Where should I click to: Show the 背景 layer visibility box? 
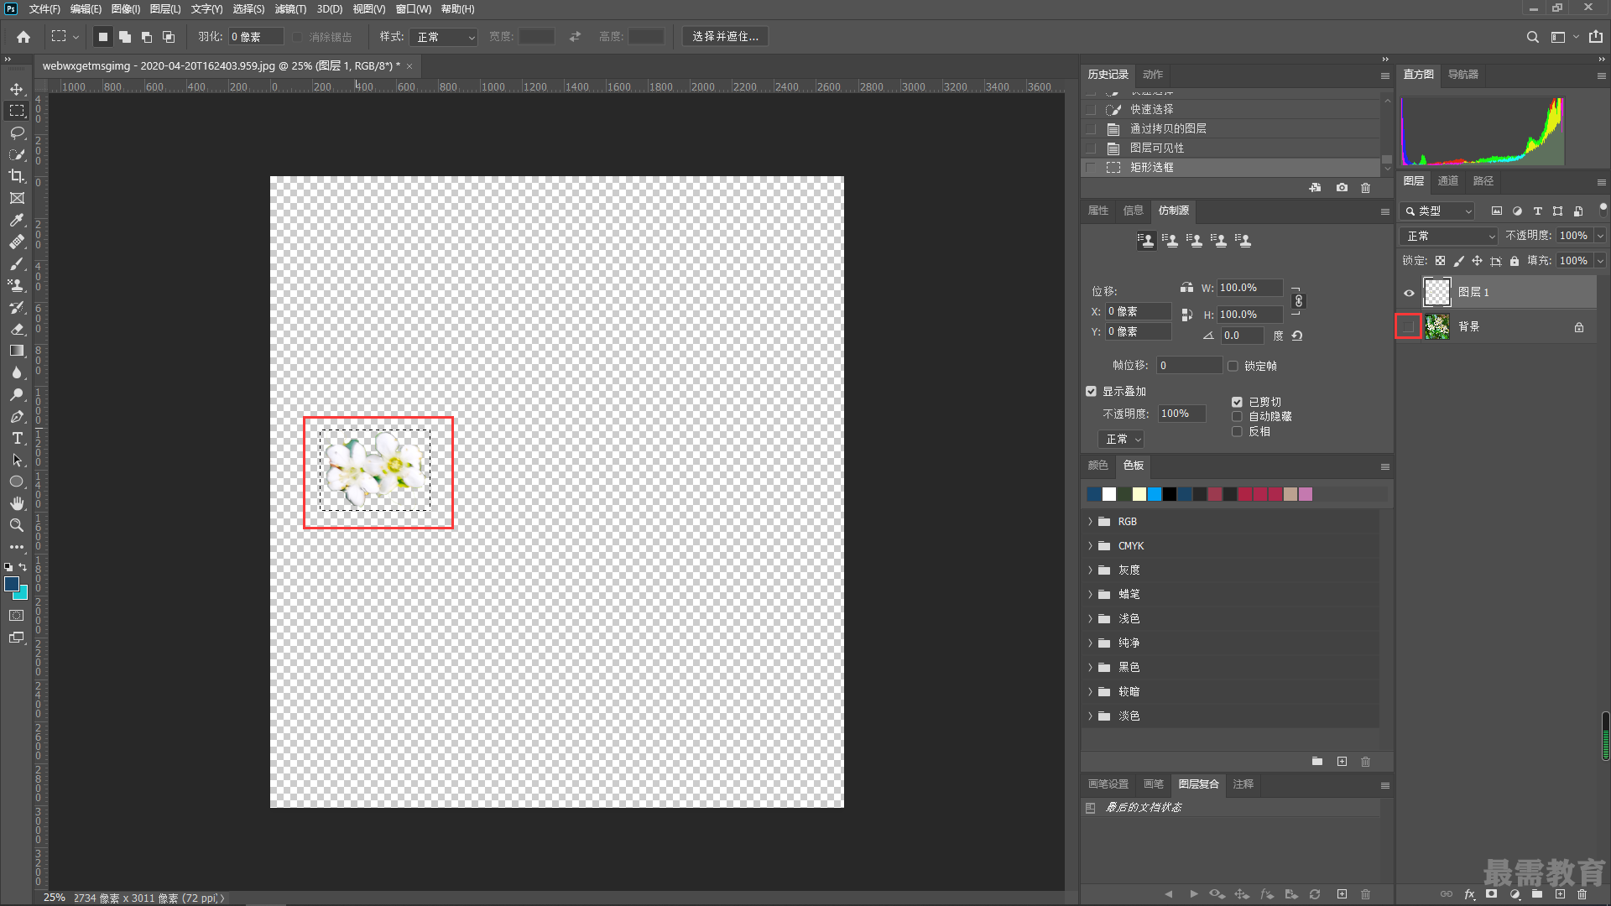[1408, 326]
